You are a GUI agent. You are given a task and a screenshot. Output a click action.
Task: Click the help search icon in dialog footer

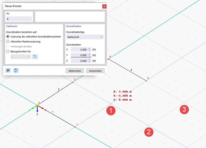(8, 70)
